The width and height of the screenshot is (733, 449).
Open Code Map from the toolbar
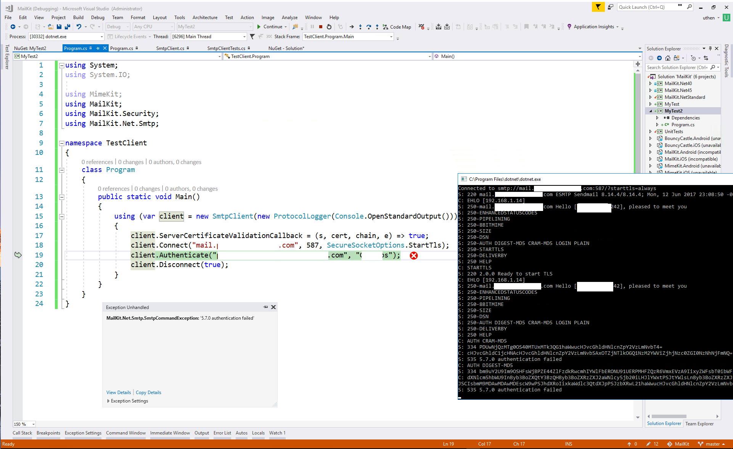coord(397,27)
